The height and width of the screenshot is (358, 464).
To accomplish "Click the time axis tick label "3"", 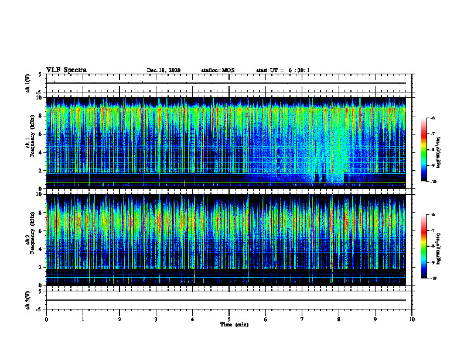I will [x=156, y=319].
